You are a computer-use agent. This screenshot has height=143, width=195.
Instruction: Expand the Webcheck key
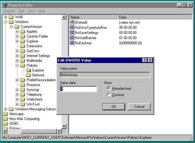pos(17,99)
